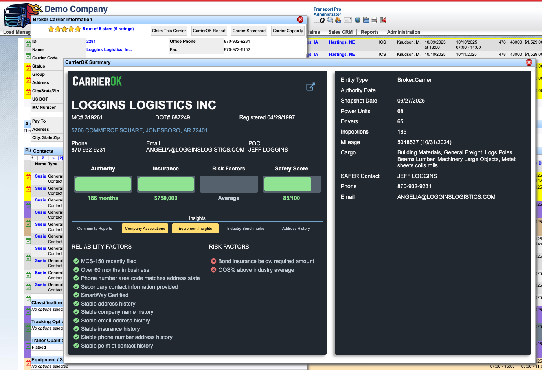Open the Load Manager menu
Viewport: 542px width, 370px height.
[16, 32]
